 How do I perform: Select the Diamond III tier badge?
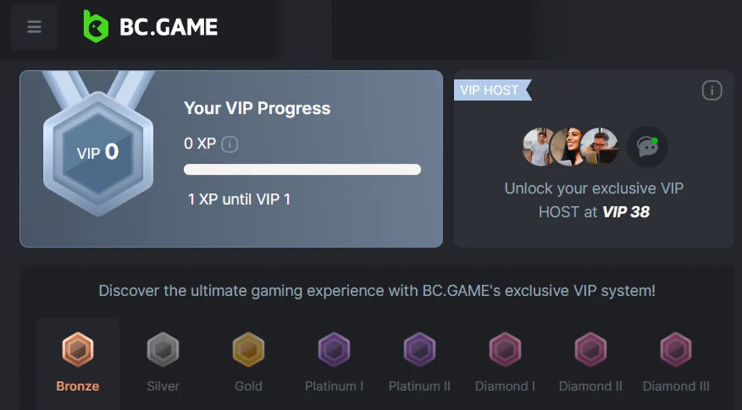tap(676, 349)
